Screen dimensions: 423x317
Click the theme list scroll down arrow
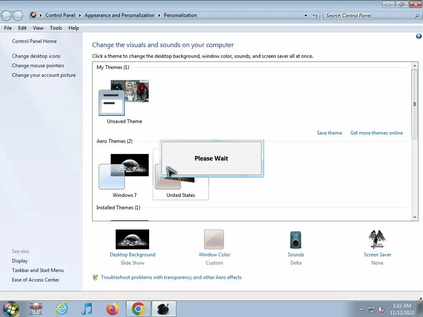(415, 217)
